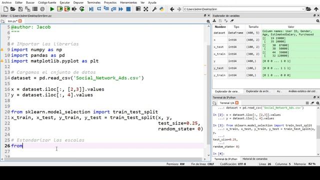Sort variables by the Tipo column
The image size is (320, 180).
[x=236, y=26]
